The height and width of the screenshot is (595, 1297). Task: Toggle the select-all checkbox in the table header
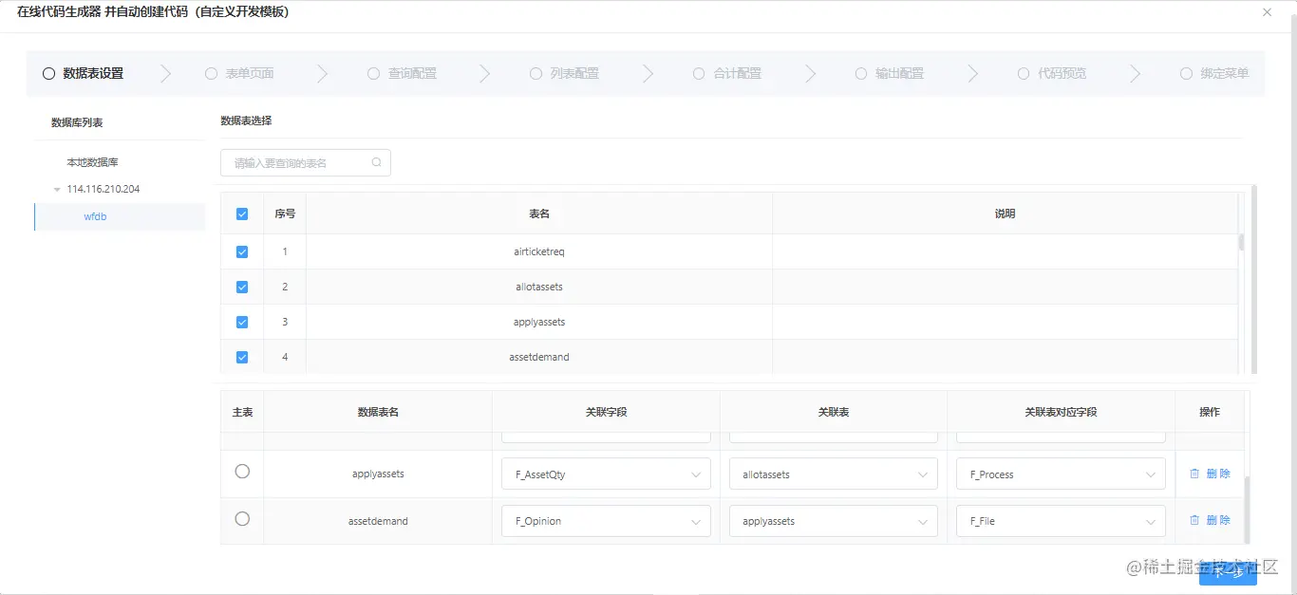coord(241,214)
